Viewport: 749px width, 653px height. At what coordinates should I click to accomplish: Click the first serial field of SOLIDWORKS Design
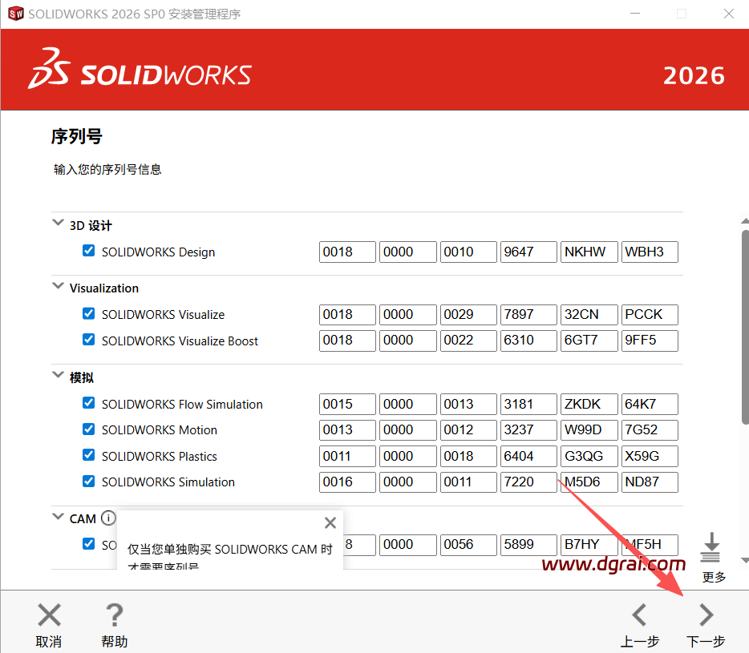point(347,252)
